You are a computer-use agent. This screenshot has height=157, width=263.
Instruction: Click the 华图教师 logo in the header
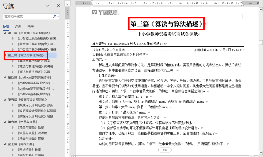tap(105, 13)
